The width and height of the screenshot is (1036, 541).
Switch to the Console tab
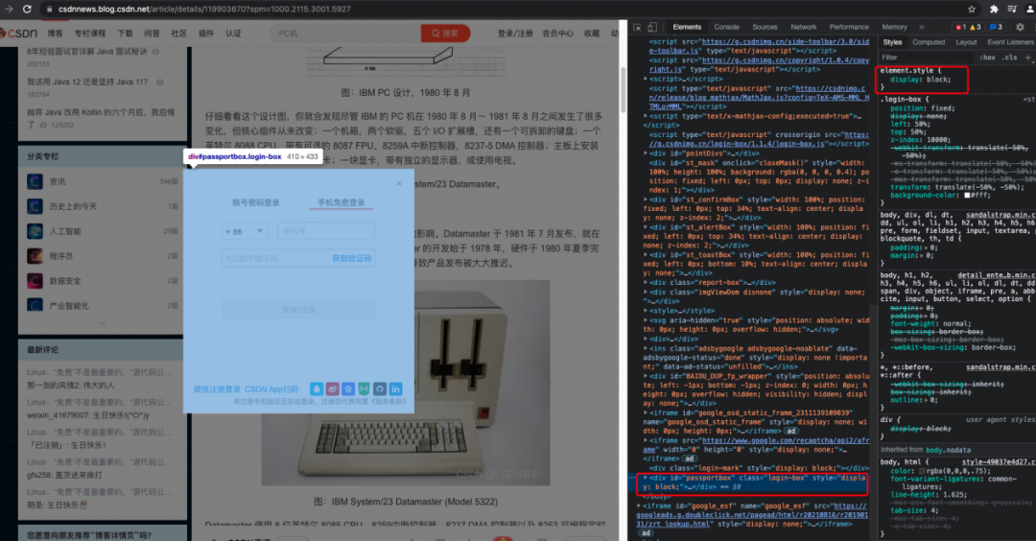pos(726,27)
